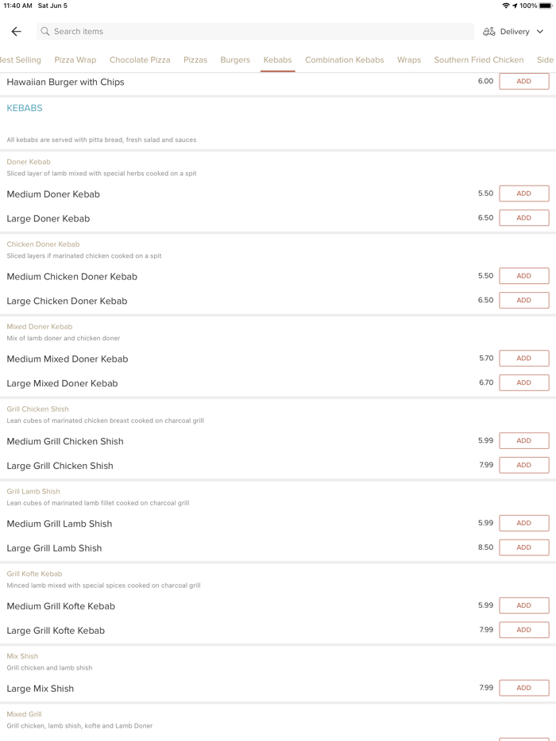The height and width of the screenshot is (741, 556).
Task: Switch to the Pizza Wrap tab
Action: tap(75, 60)
